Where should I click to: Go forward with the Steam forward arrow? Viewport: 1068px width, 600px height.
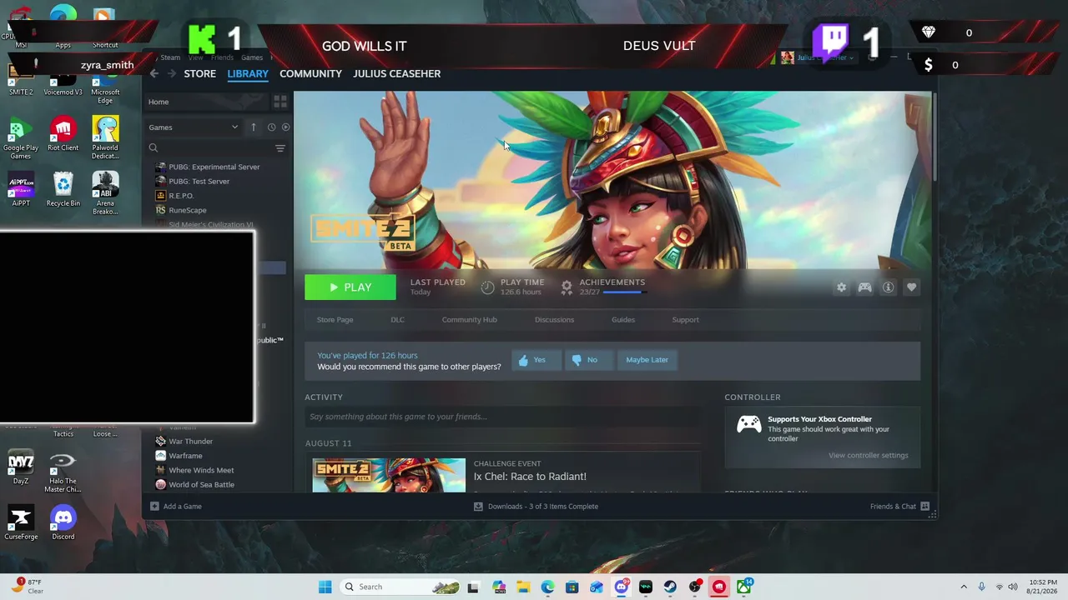172,73
